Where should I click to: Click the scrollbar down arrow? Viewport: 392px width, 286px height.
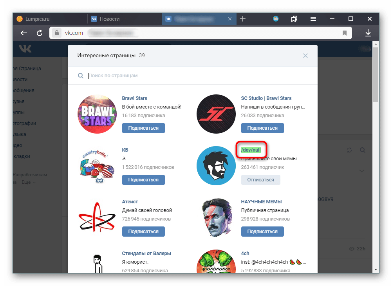coord(376,270)
